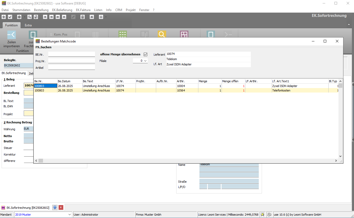Click the gray swirl icon in status bar
The image size is (354, 218).
(x=269, y=215)
